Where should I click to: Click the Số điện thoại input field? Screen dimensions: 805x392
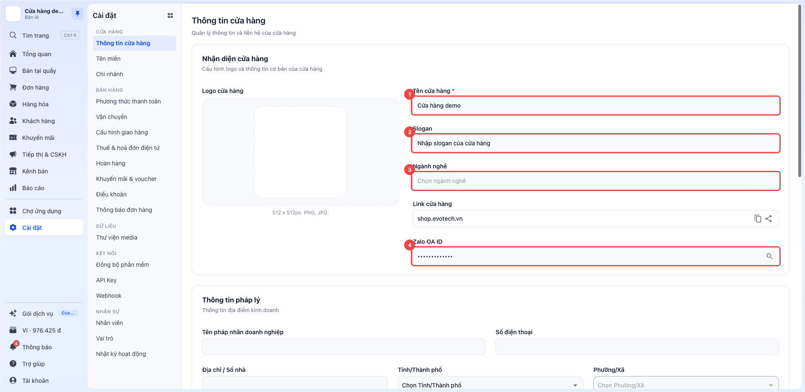tap(637, 347)
